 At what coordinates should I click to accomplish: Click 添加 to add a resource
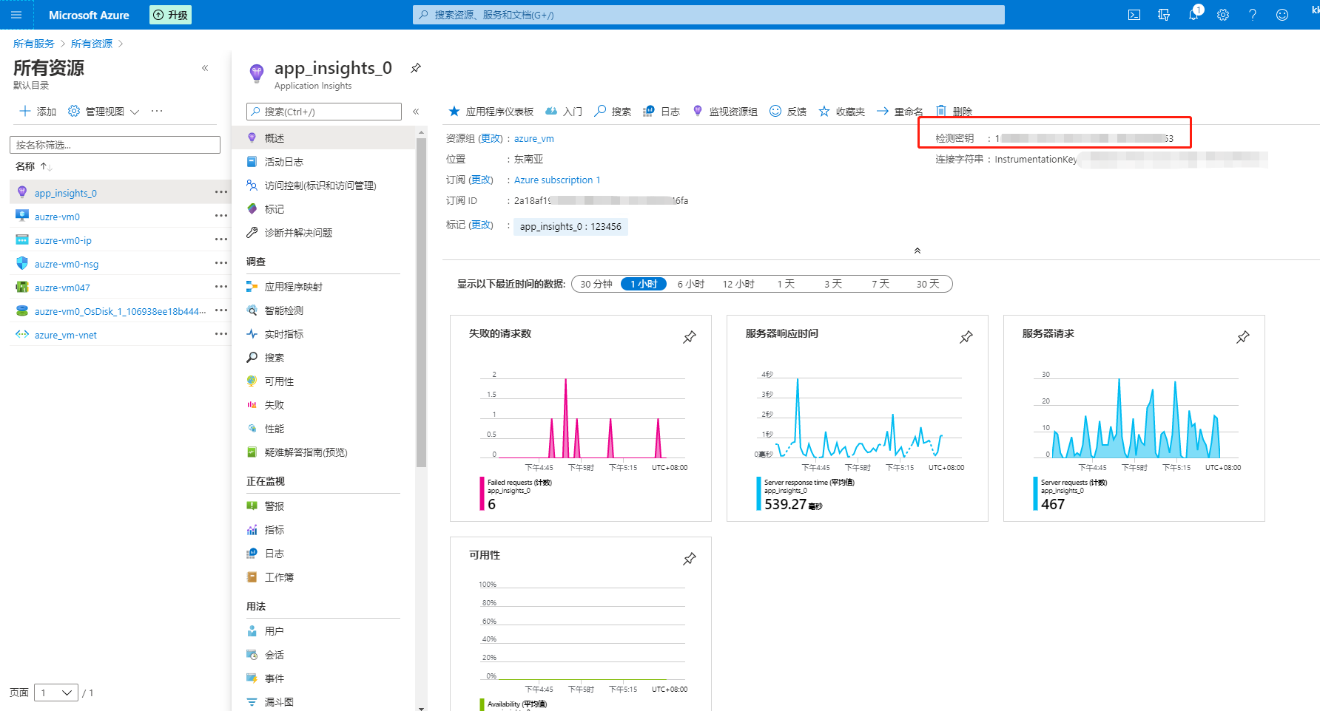pyautogui.click(x=38, y=112)
